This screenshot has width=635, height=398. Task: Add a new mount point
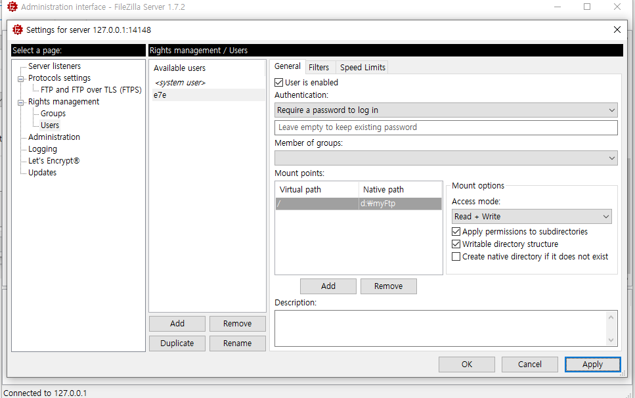(328, 286)
